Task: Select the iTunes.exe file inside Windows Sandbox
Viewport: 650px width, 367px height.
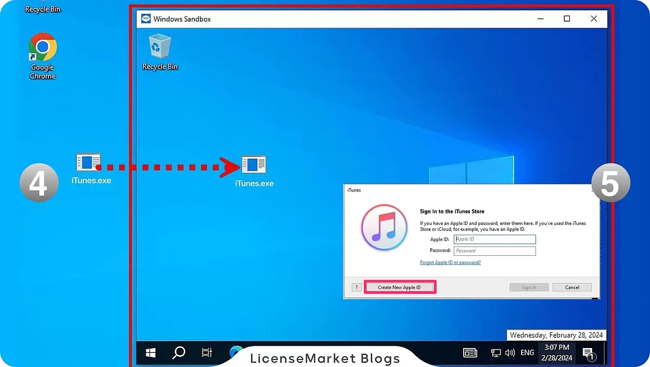Action: click(x=254, y=171)
